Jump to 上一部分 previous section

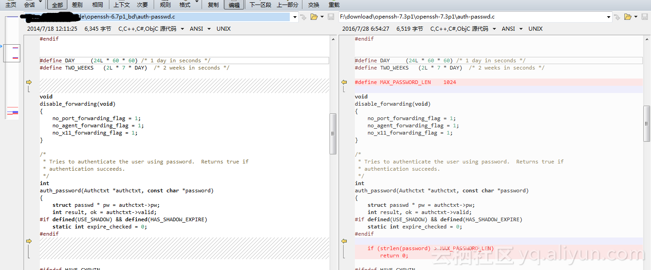[288, 5]
